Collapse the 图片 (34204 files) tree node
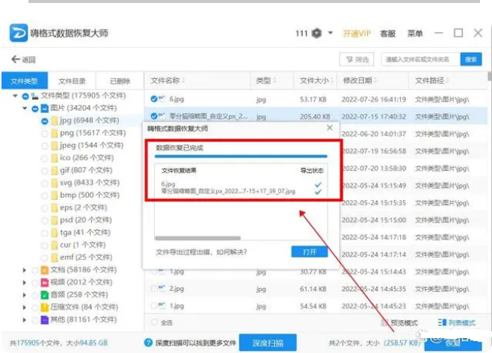This screenshot has height=353, width=492. (25, 108)
